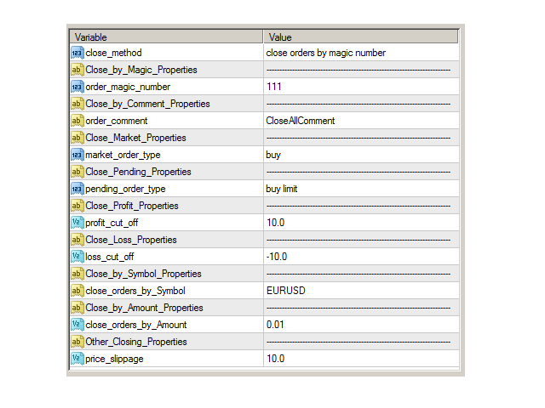Select the pending_order_type variable name
This screenshot has height=408, width=545.
tap(125, 189)
